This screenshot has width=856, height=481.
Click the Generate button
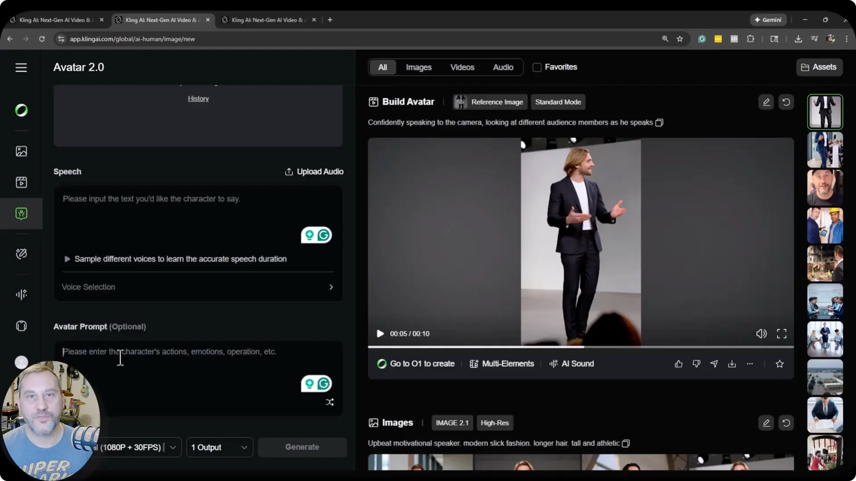click(x=302, y=447)
